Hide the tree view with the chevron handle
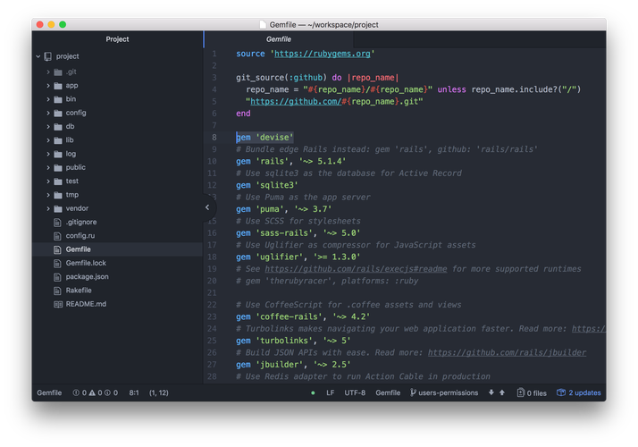638x447 pixels. pyautogui.click(x=207, y=207)
